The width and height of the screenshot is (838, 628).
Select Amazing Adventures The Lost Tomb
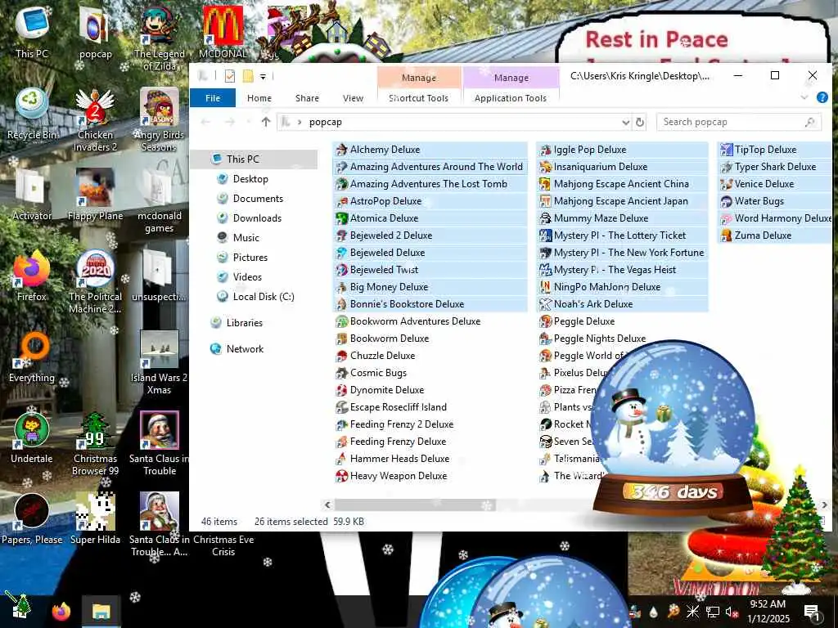[x=421, y=184]
